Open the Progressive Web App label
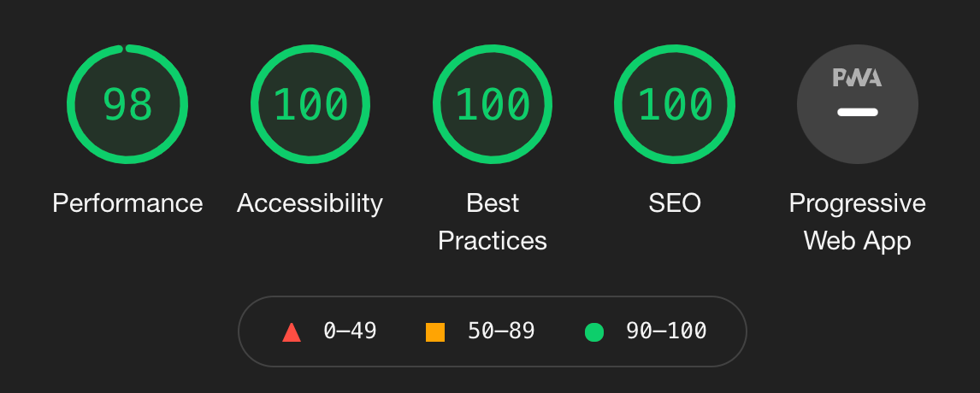 [x=857, y=222]
